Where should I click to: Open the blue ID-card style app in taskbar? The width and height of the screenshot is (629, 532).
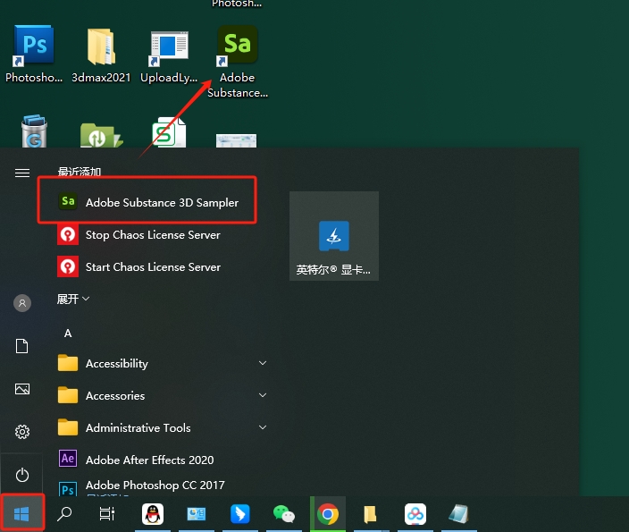tap(197, 513)
